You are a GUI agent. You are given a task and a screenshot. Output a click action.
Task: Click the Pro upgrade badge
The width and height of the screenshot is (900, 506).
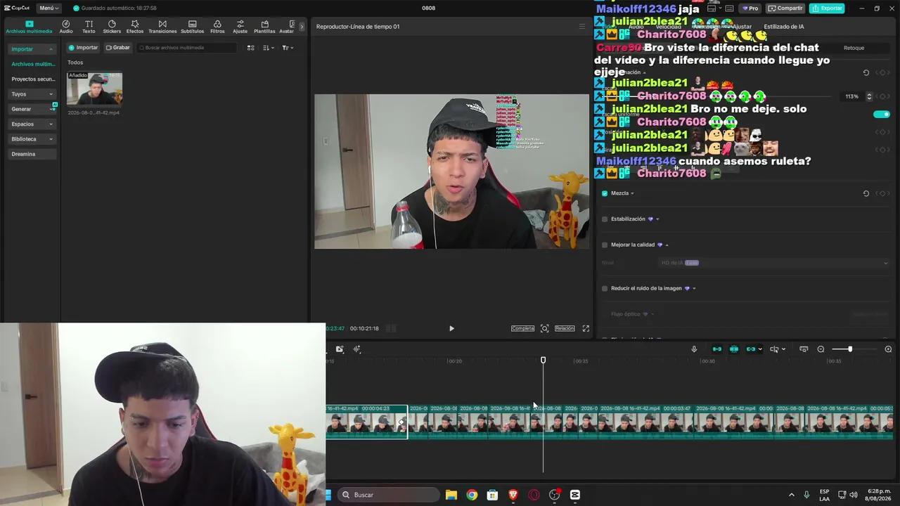pyautogui.click(x=750, y=8)
